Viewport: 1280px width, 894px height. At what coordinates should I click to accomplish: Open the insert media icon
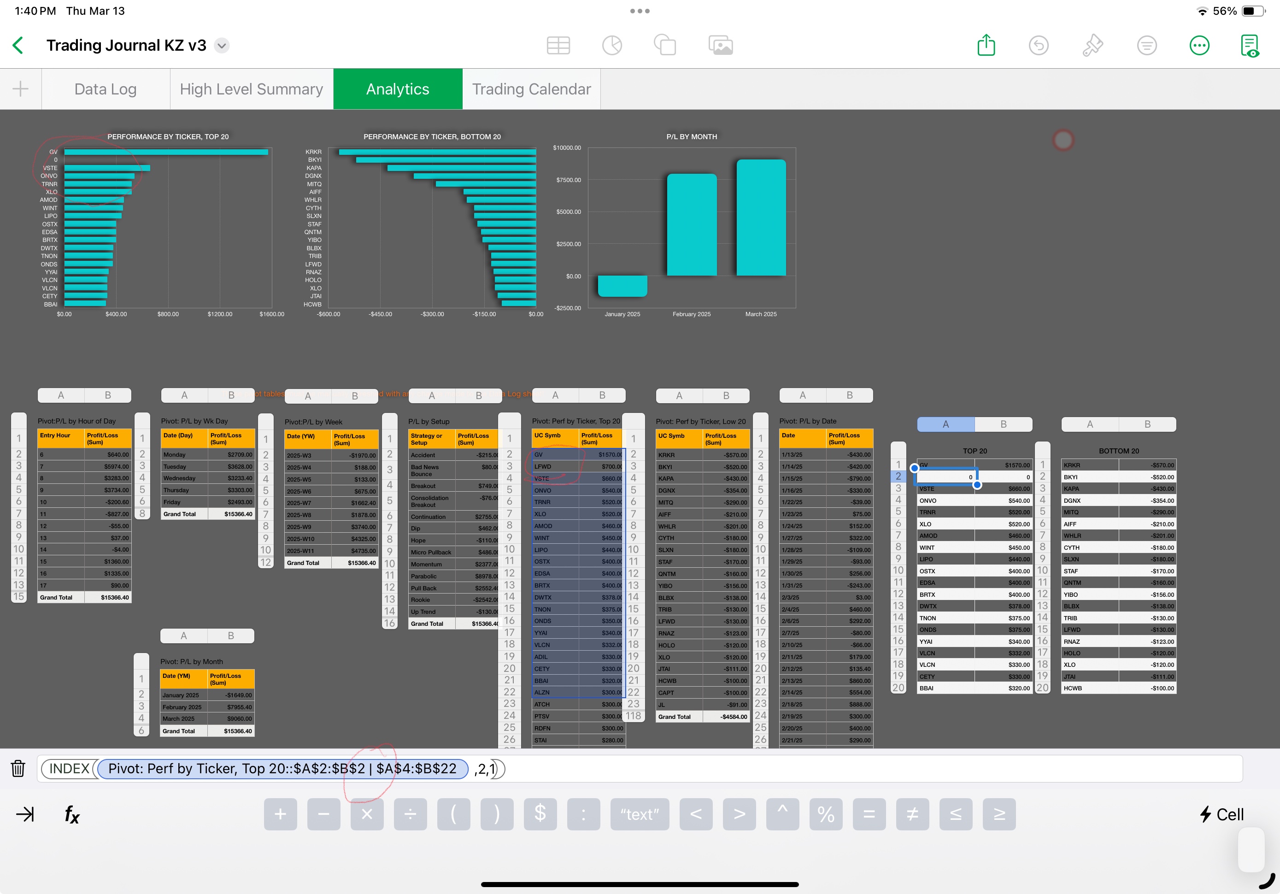tap(720, 45)
